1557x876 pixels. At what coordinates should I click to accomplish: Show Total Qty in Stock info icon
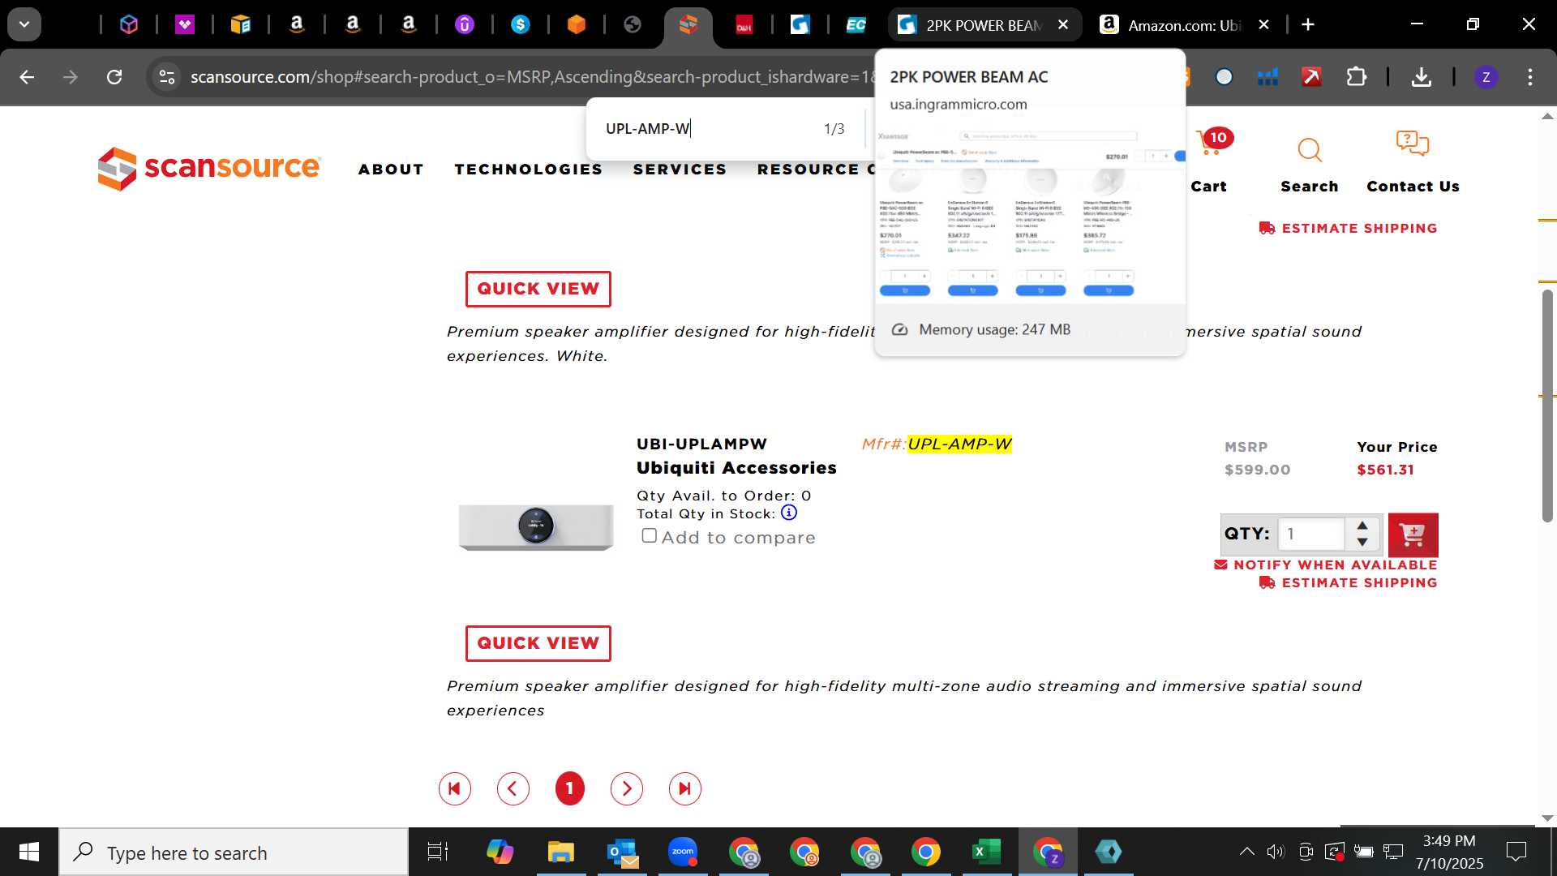click(788, 513)
